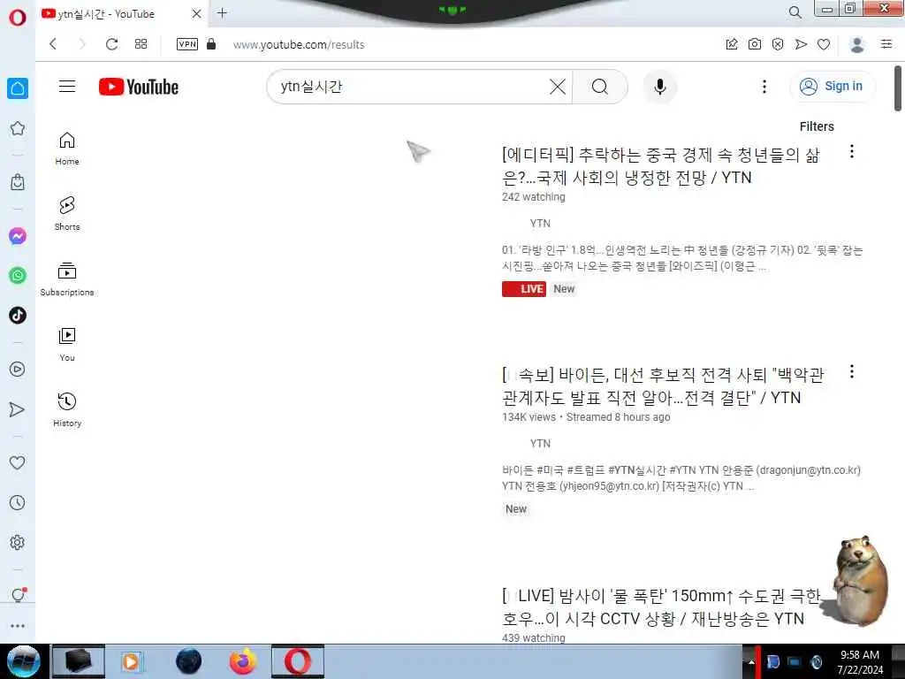The image size is (905, 679).
Task: Open the Speed Dial grid icon
Action: pyautogui.click(x=141, y=44)
